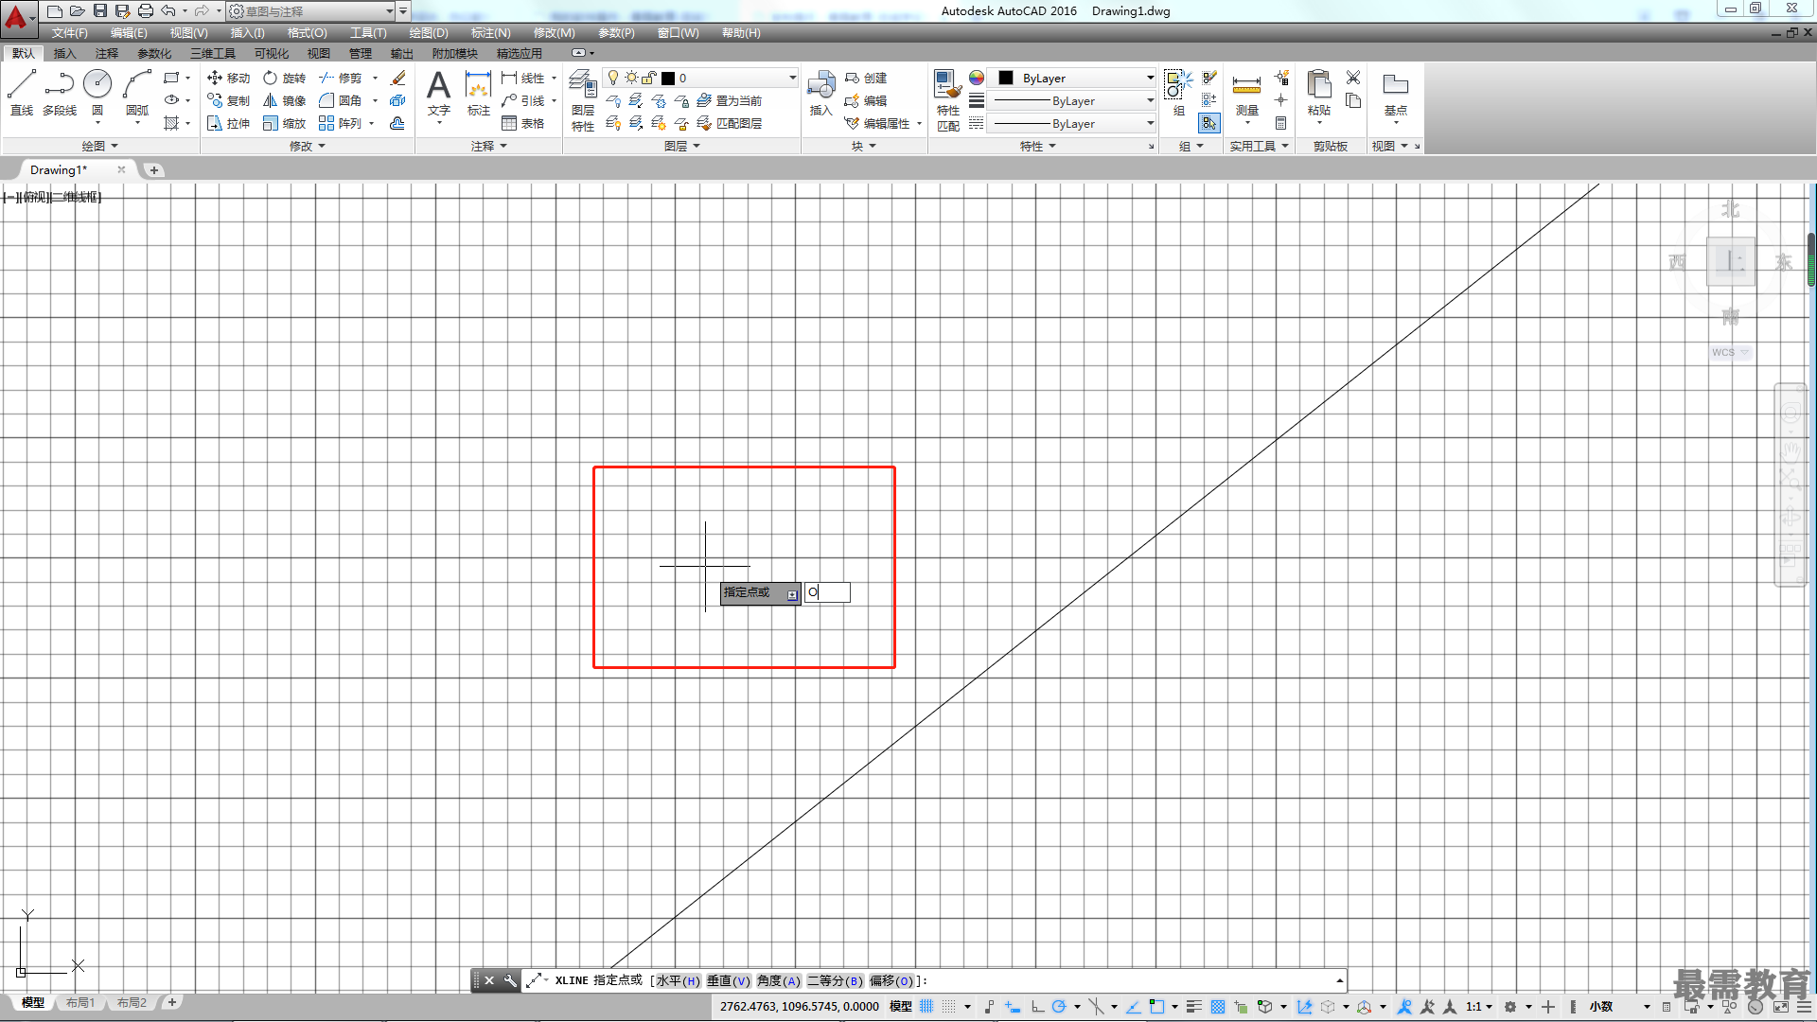Choose the 垂直(V) command option
The height and width of the screenshot is (1022, 1817).
728,980
